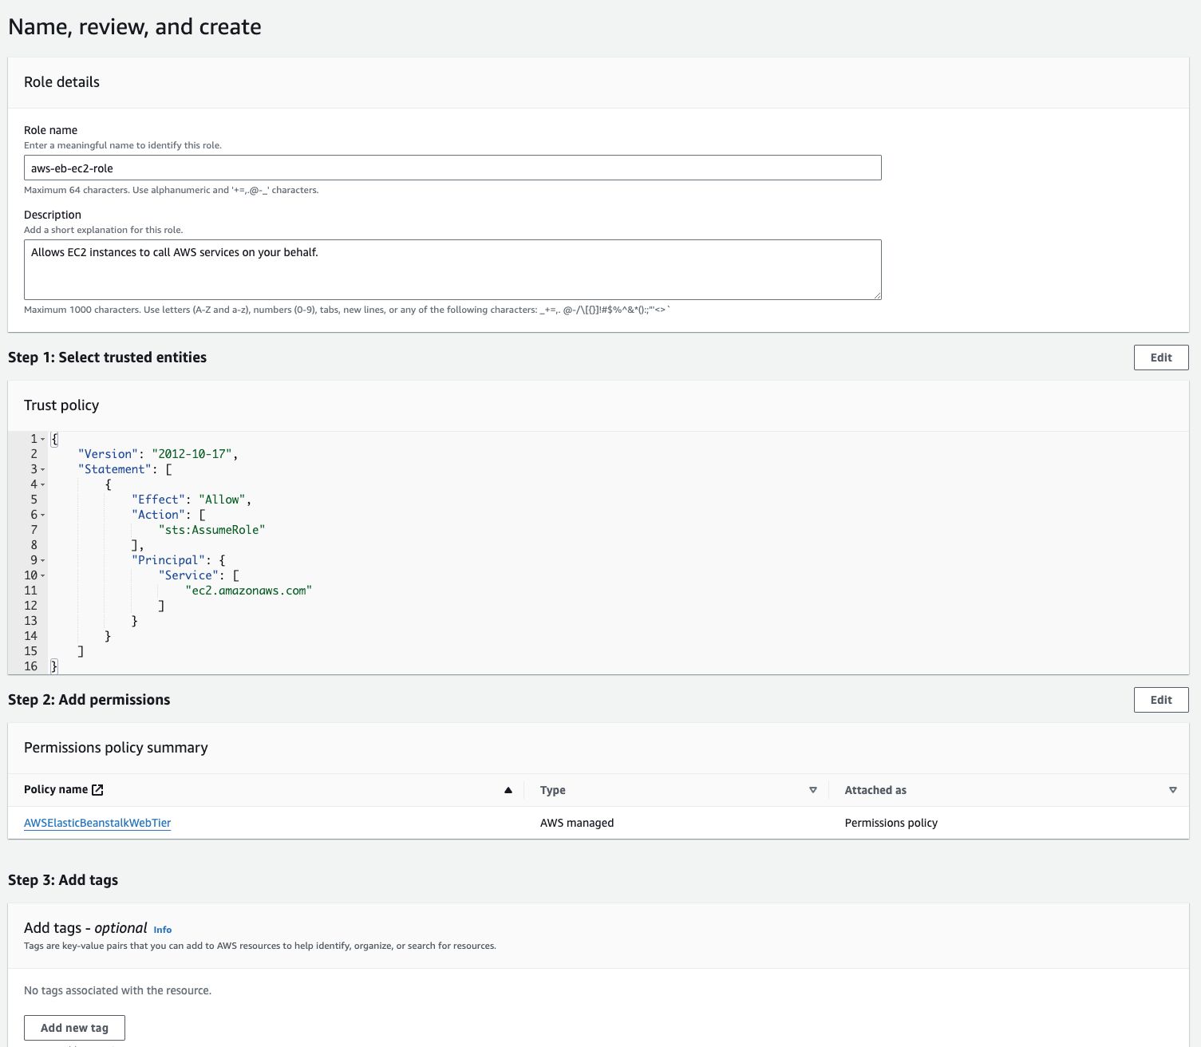
Task: Click into the Description text area
Action: pos(452,270)
